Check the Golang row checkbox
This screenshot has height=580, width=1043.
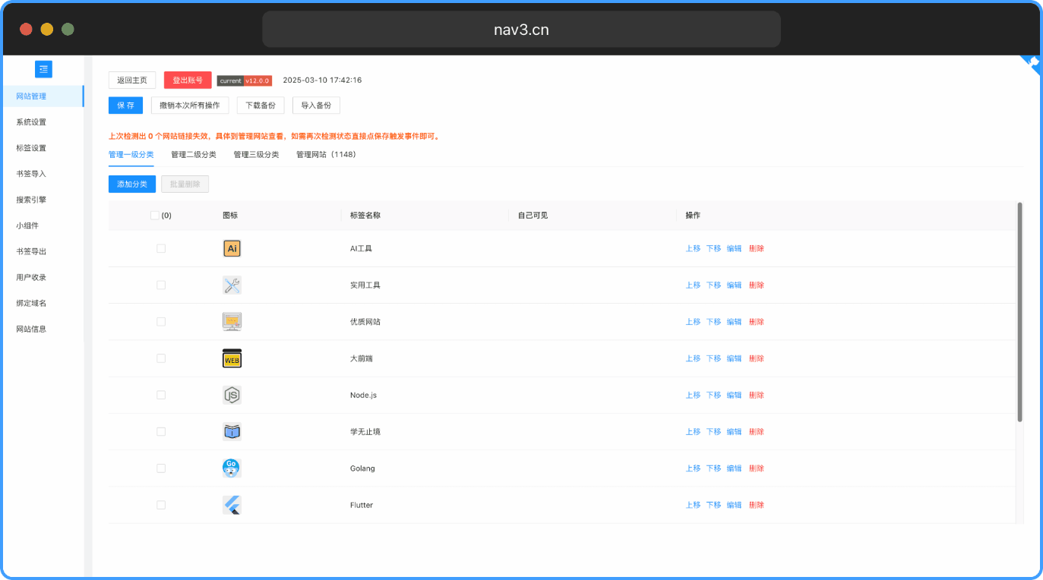[161, 468]
